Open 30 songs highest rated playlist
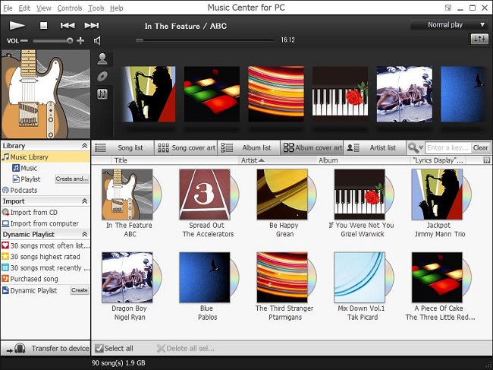 41,257
